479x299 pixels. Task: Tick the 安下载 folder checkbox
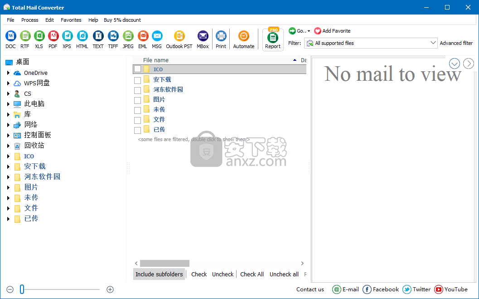tap(137, 80)
